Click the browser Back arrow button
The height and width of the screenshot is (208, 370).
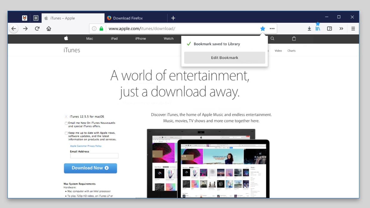(x=14, y=29)
